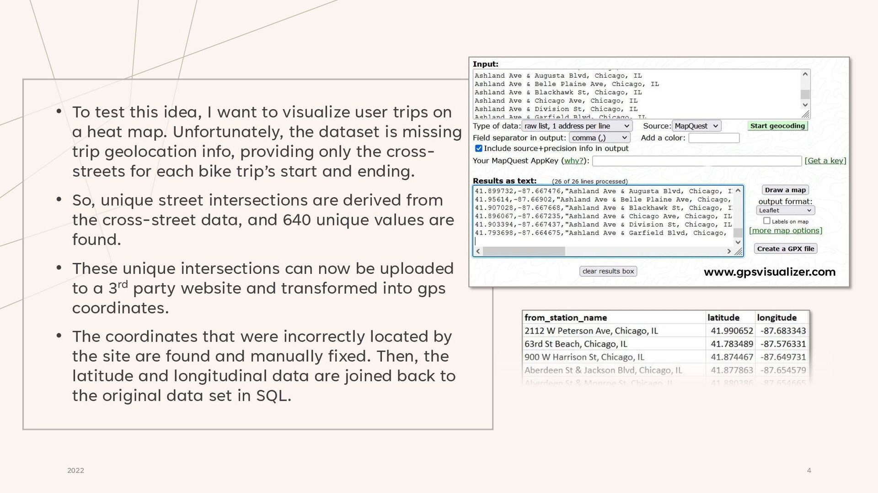
Task: Select latitude value 41.877863
Action: coord(732,370)
